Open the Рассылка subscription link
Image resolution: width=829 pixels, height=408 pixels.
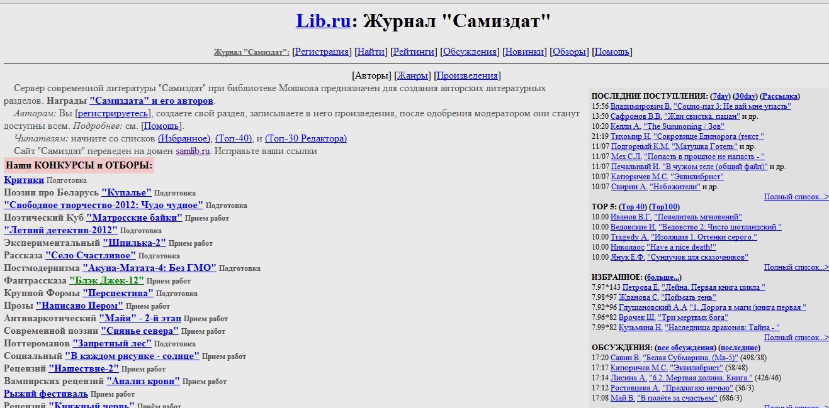pyautogui.click(x=779, y=96)
